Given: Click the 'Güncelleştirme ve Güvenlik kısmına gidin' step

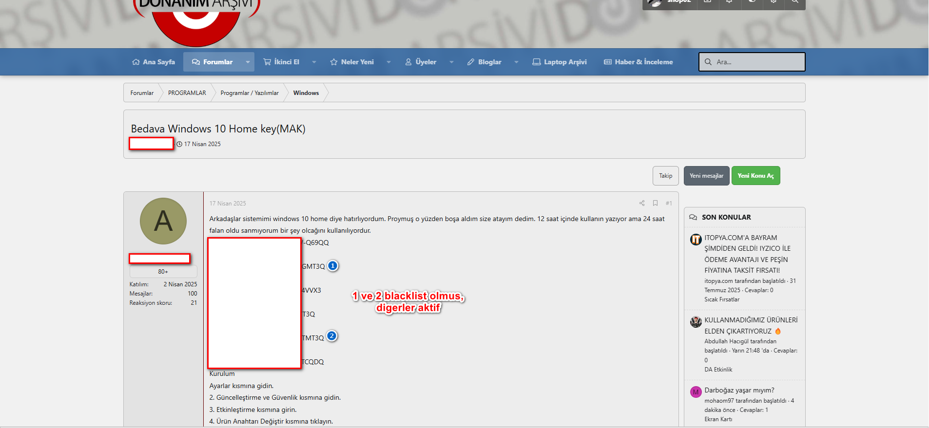Looking at the screenshot, I should (x=275, y=398).
